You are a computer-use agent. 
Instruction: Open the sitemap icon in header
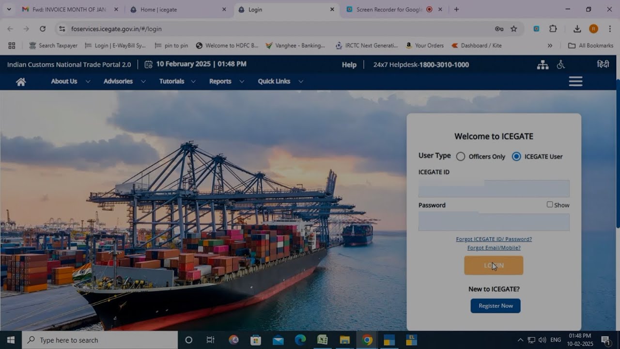pyautogui.click(x=542, y=64)
